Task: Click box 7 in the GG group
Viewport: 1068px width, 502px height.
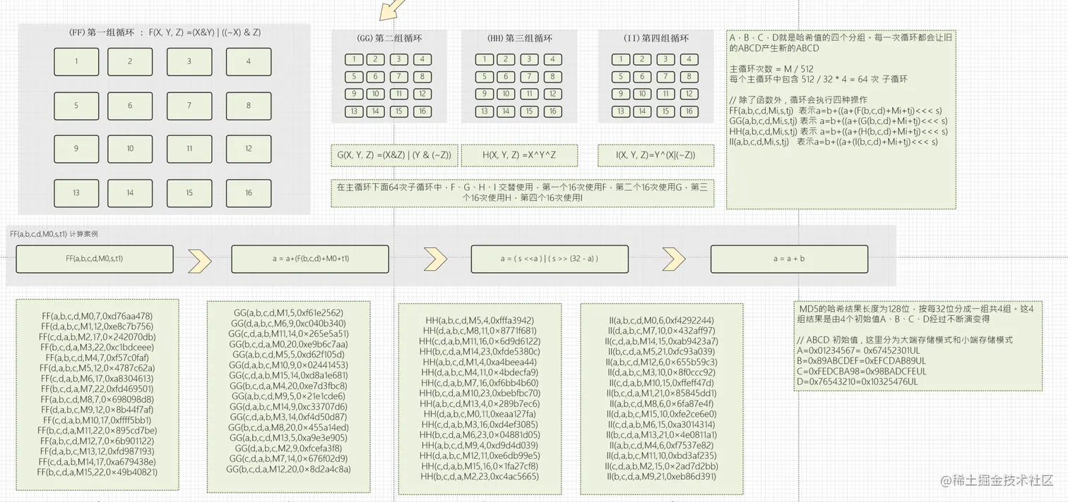Action: [x=399, y=77]
